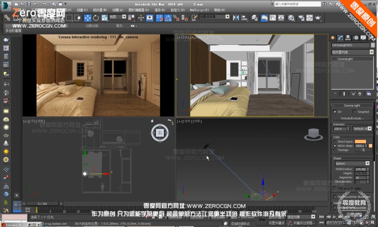The image size is (378, 227).
Task: Select the Rotate transform tool
Action: point(96,18)
